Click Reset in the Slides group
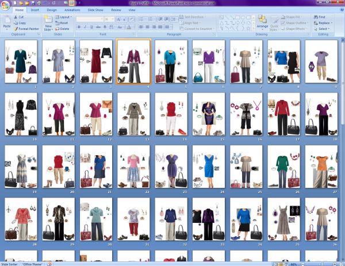The width and height of the screenshot is (345, 266). tap(63, 23)
